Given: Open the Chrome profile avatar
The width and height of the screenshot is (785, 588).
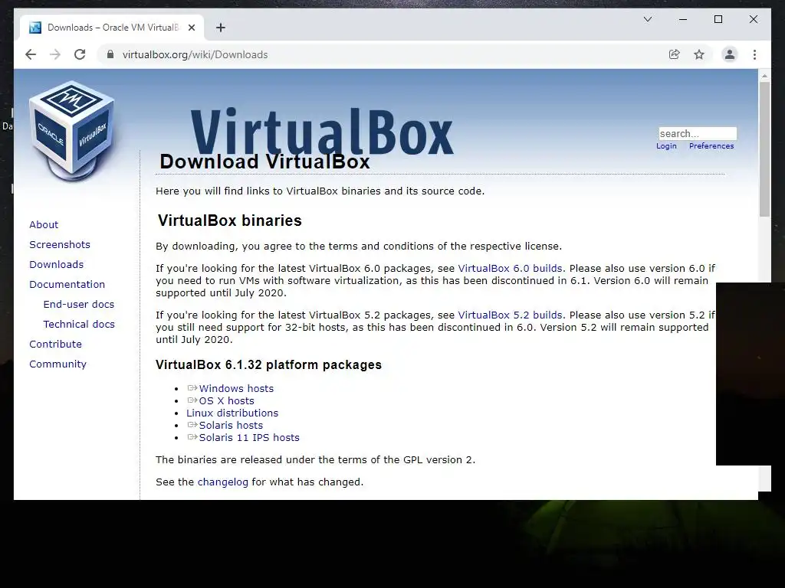Looking at the screenshot, I should click(730, 54).
